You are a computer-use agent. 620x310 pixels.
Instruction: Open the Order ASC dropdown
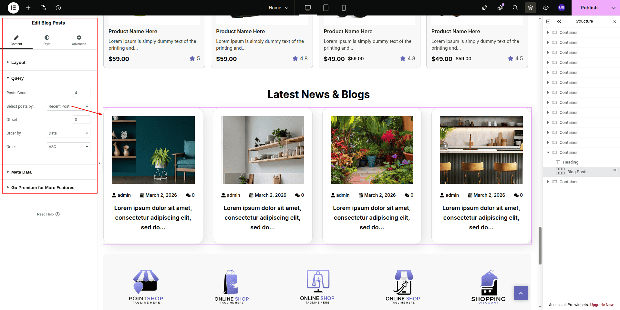pos(68,147)
